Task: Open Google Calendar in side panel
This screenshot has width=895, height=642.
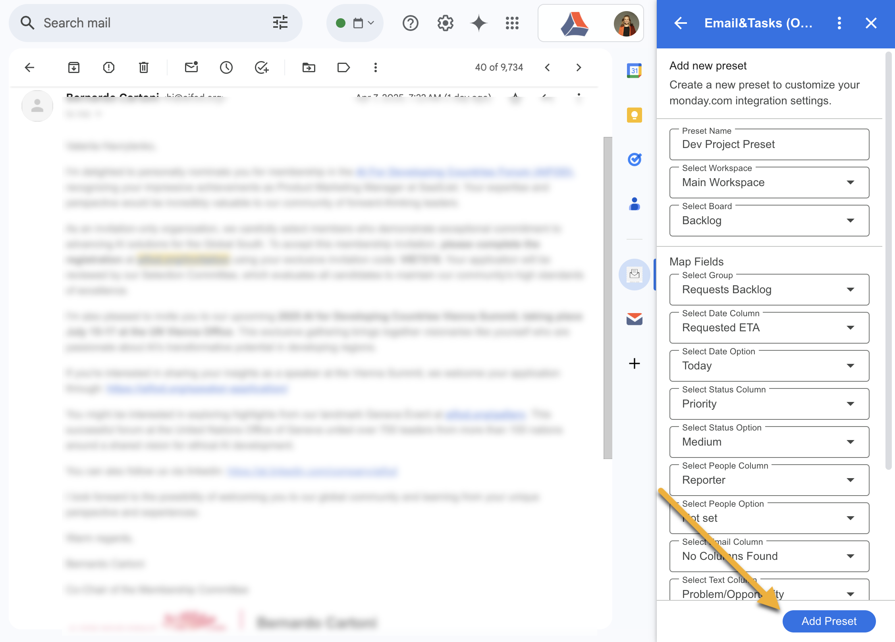Action: (x=634, y=71)
